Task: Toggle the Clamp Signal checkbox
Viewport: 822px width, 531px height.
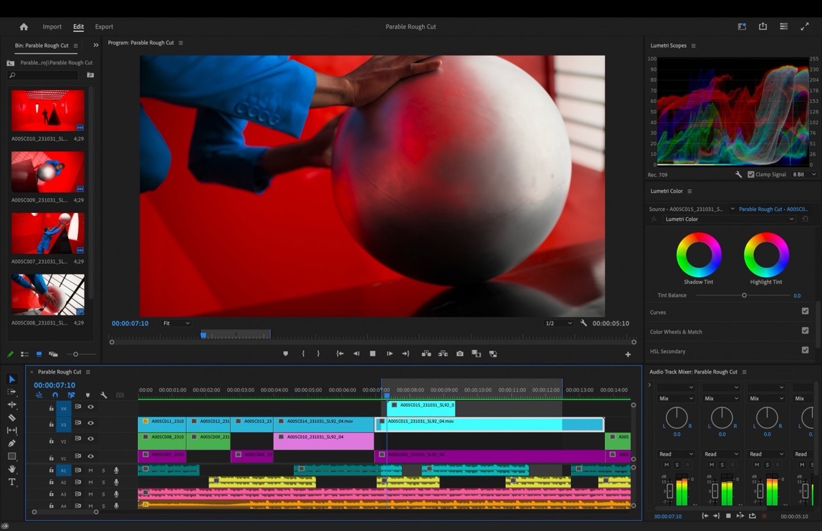Action: [x=751, y=174]
